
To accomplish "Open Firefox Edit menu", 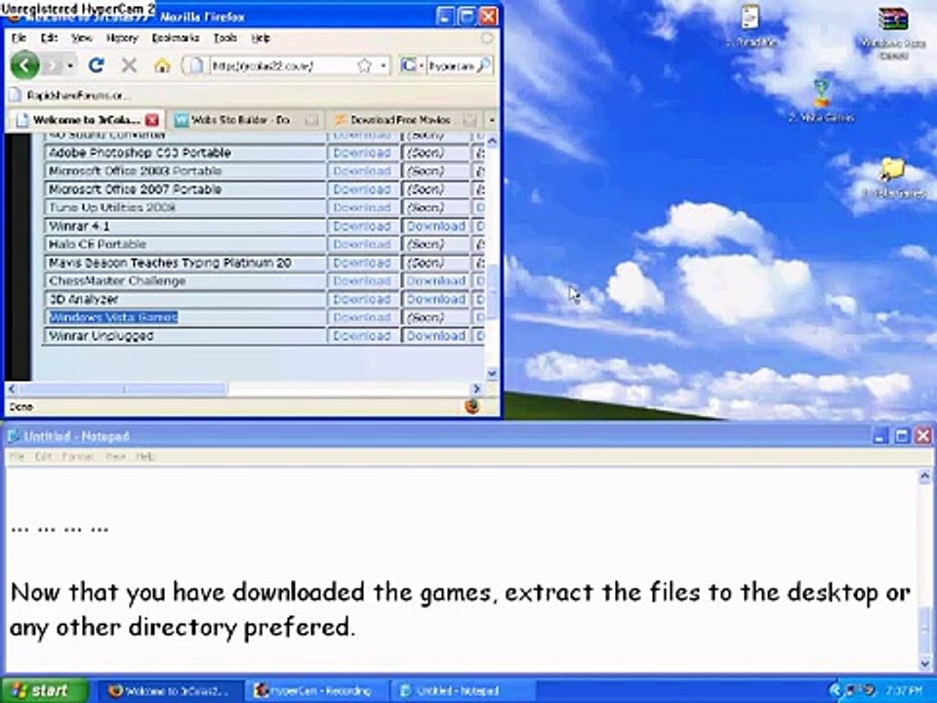I will (x=49, y=38).
